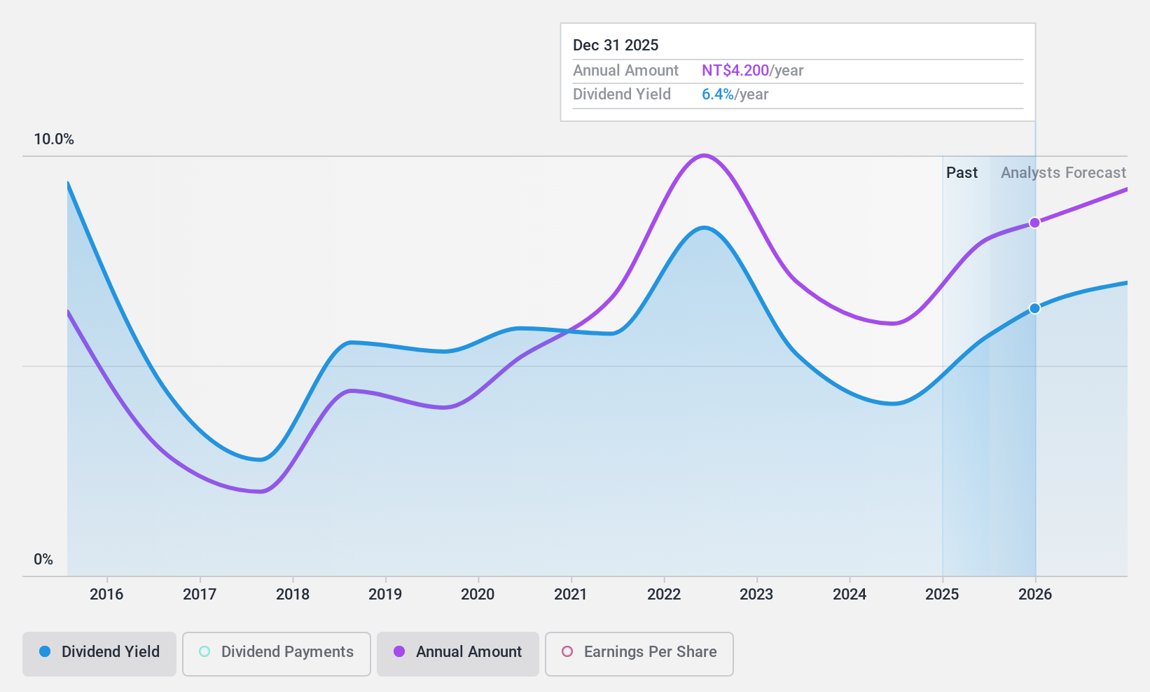Enable the Earnings Per Share series

pyautogui.click(x=639, y=654)
